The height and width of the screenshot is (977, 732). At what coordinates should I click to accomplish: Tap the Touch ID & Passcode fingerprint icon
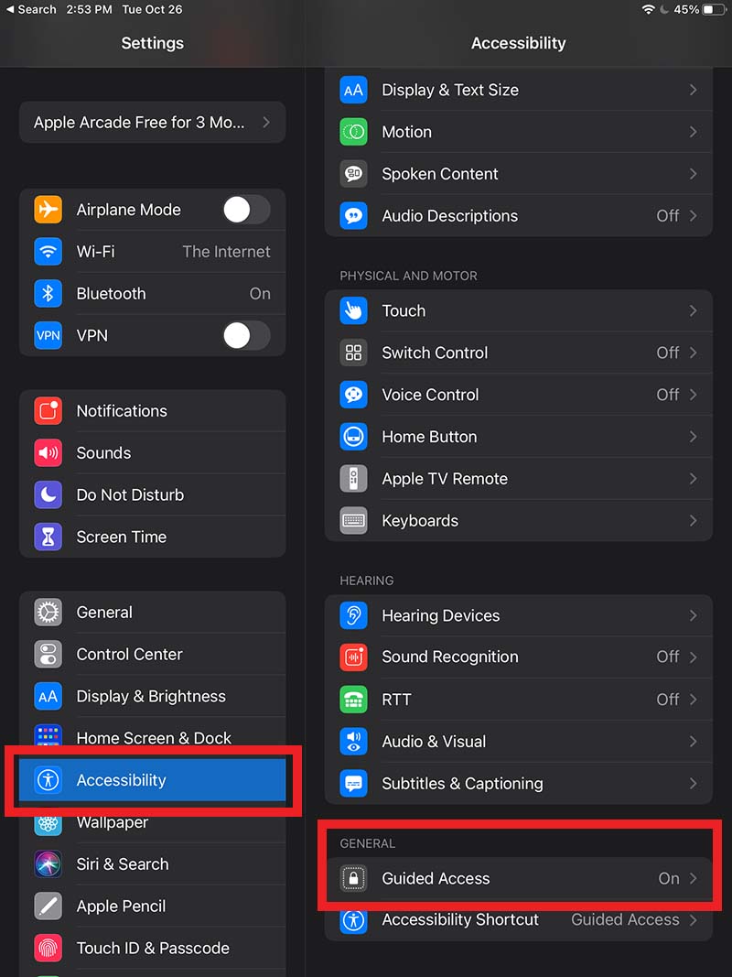pyautogui.click(x=48, y=948)
